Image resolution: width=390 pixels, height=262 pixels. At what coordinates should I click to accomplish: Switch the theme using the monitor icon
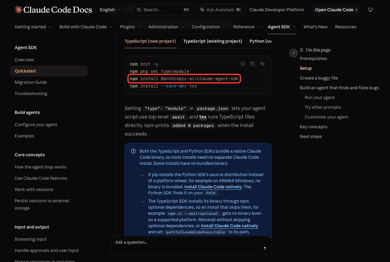(x=370, y=10)
